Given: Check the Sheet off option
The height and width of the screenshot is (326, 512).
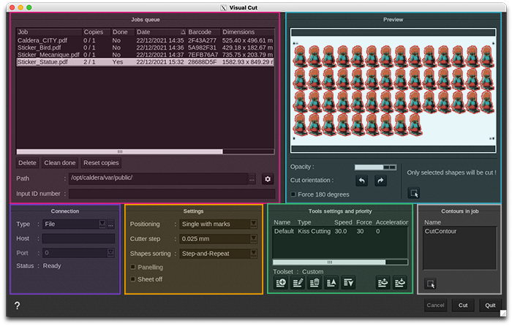Looking at the screenshot, I should (132, 279).
